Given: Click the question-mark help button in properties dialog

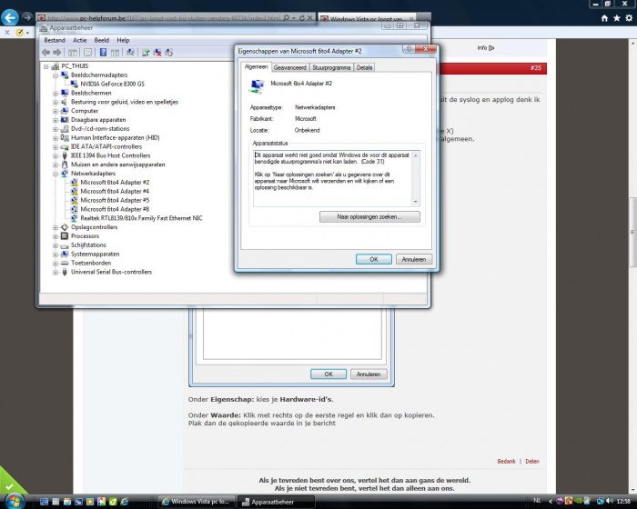Looking at the screenshot, I should pyautogui.click(x=409, y=49).
